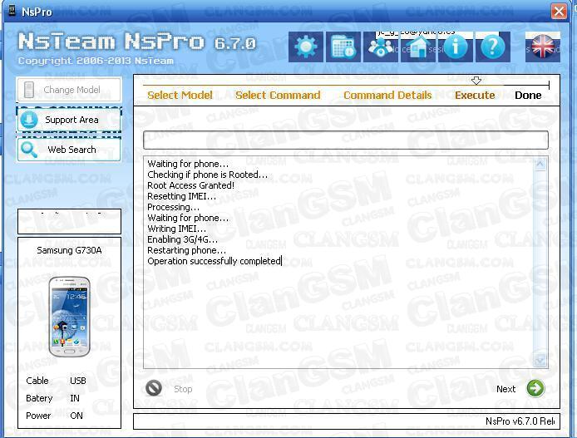577x438 pixels.
Task: Click the Support Area download icon
Action: [x=29, y=120]
